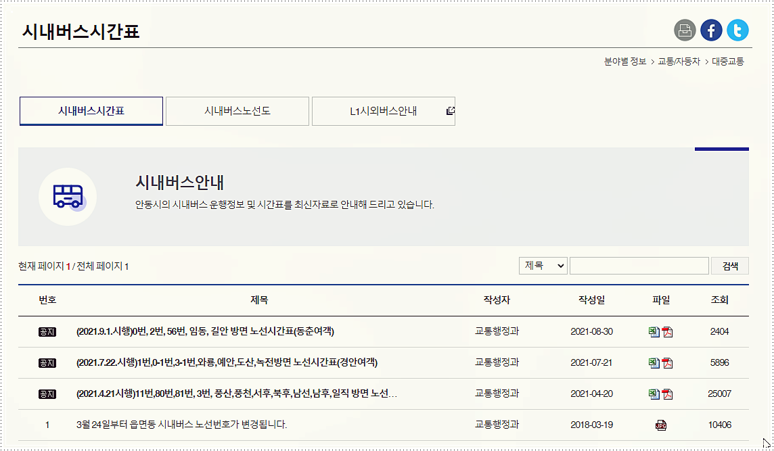Click the date 2021-07-21
The height and width of the screenshot is (451, 774).
point(591,362)
